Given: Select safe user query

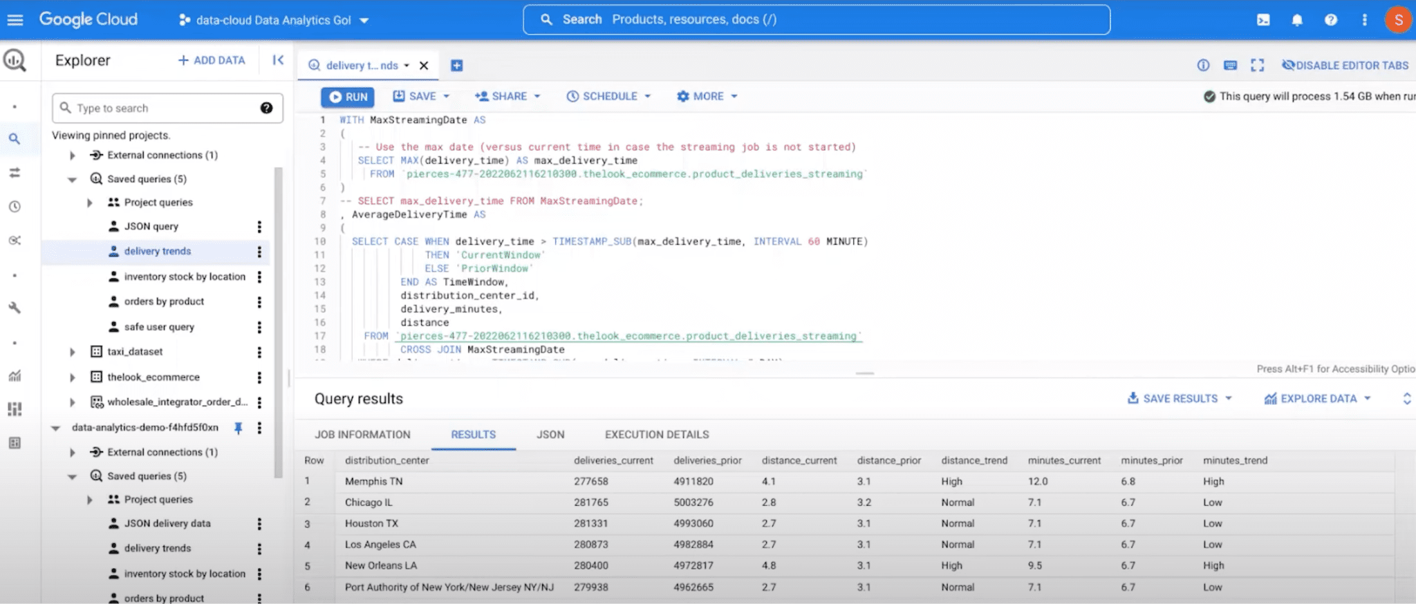Looking at the screenshot, I should click(x=159, y=327).
